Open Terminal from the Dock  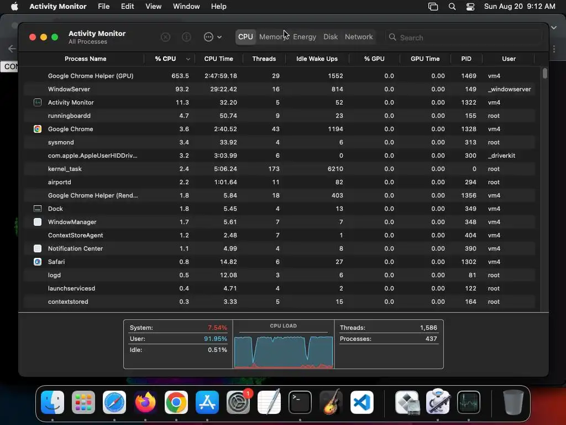coord(300,402)
